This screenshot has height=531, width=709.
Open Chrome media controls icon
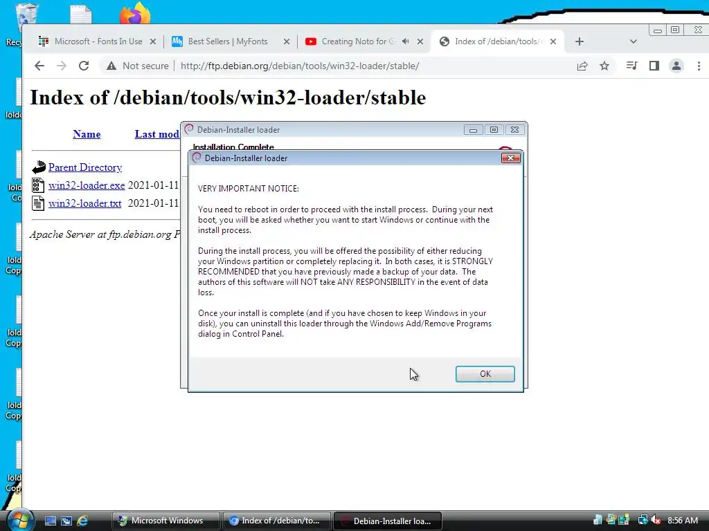coord(631,66)
